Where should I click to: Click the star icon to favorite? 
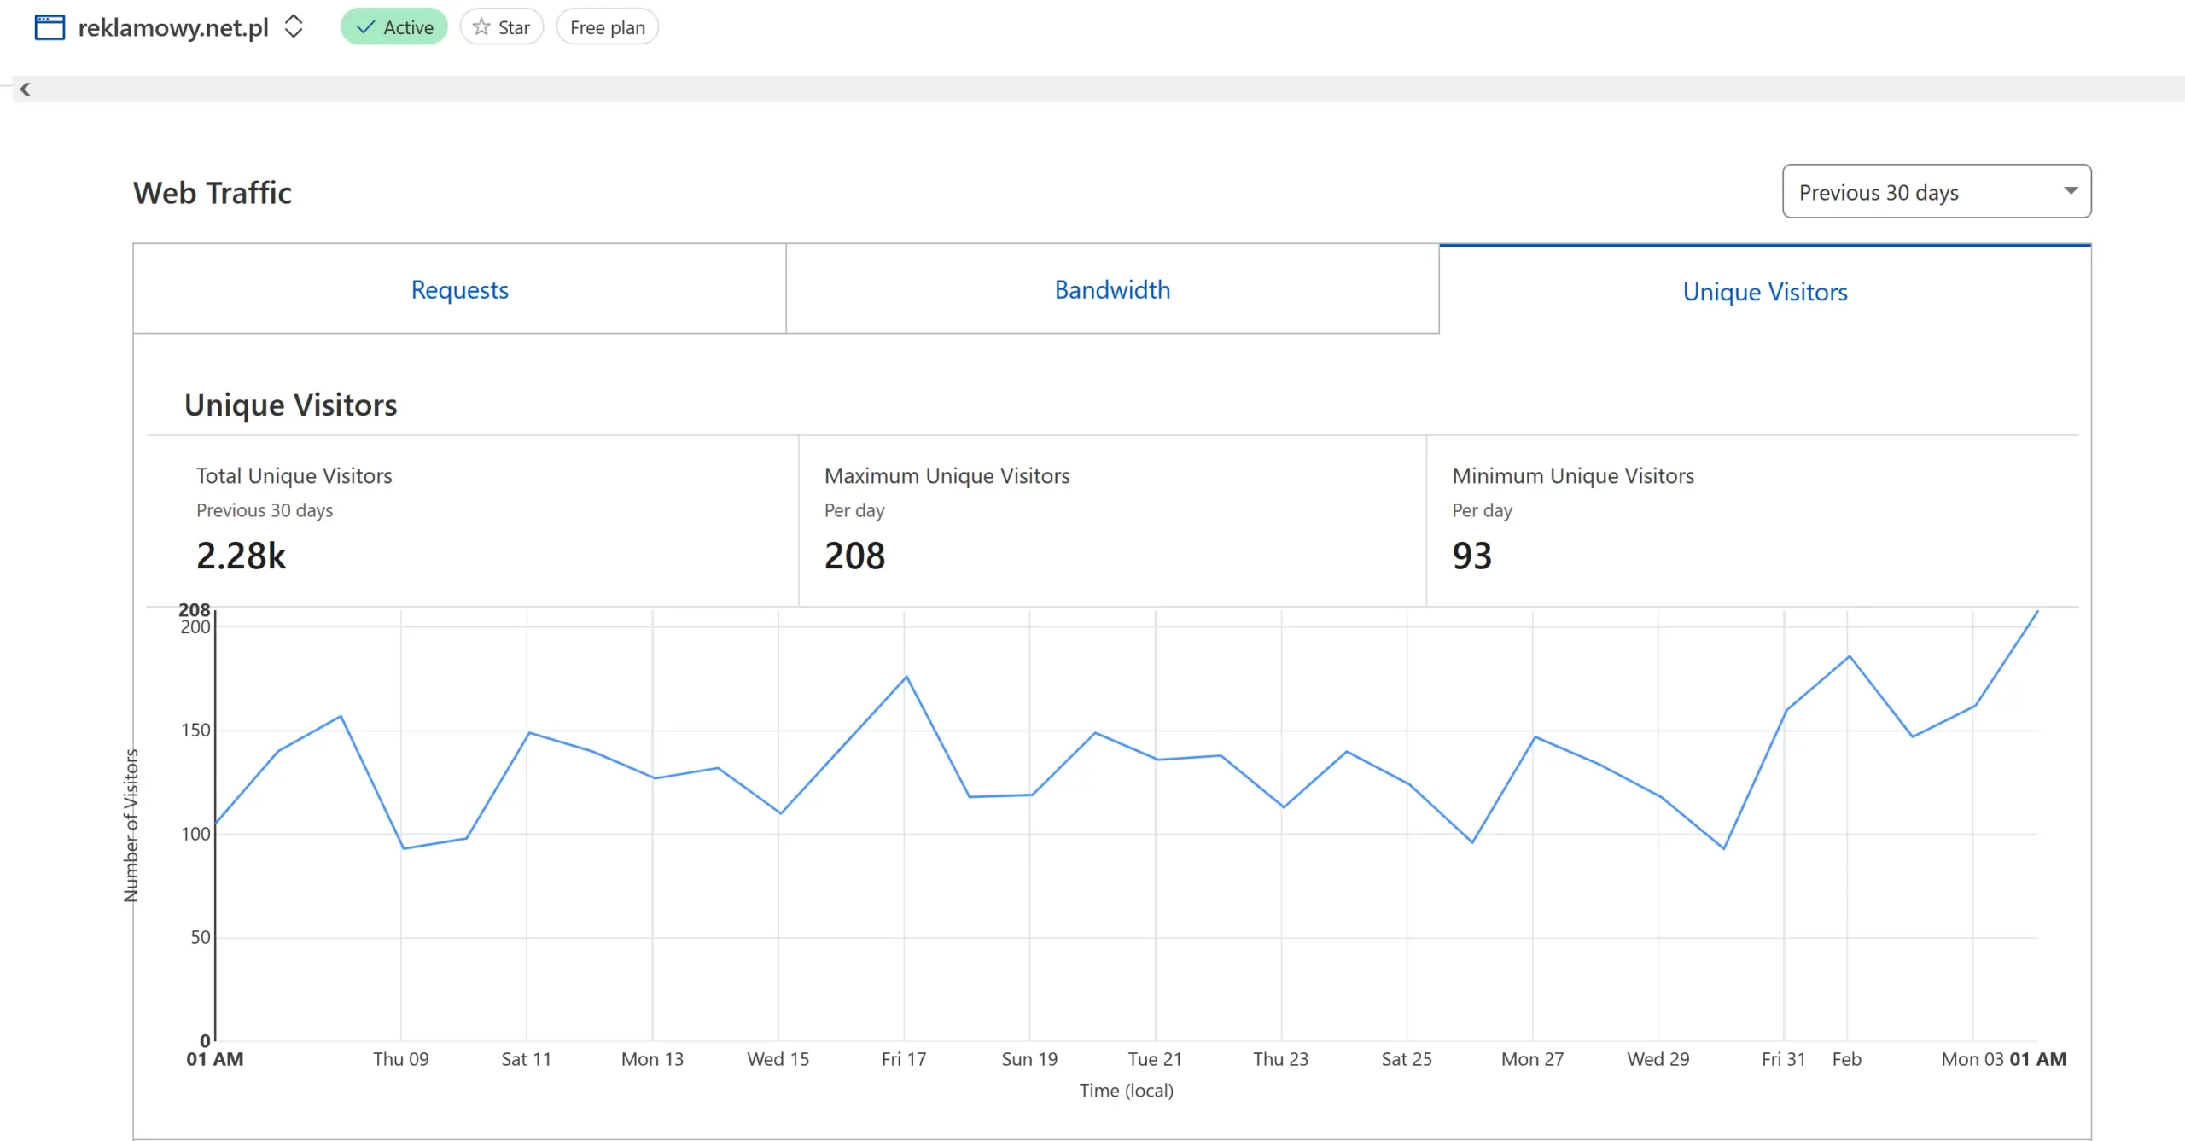point(481,27)
